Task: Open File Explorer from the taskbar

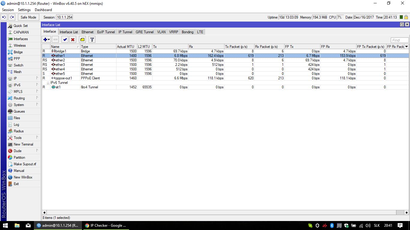Action: (x=17, y=226)
